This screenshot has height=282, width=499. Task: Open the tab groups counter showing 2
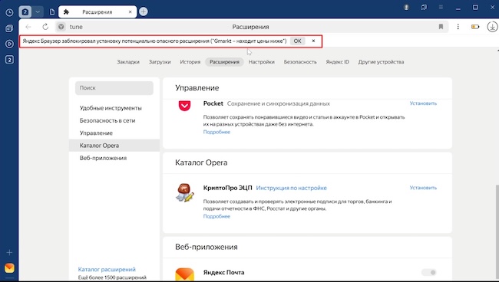point(25,12)
